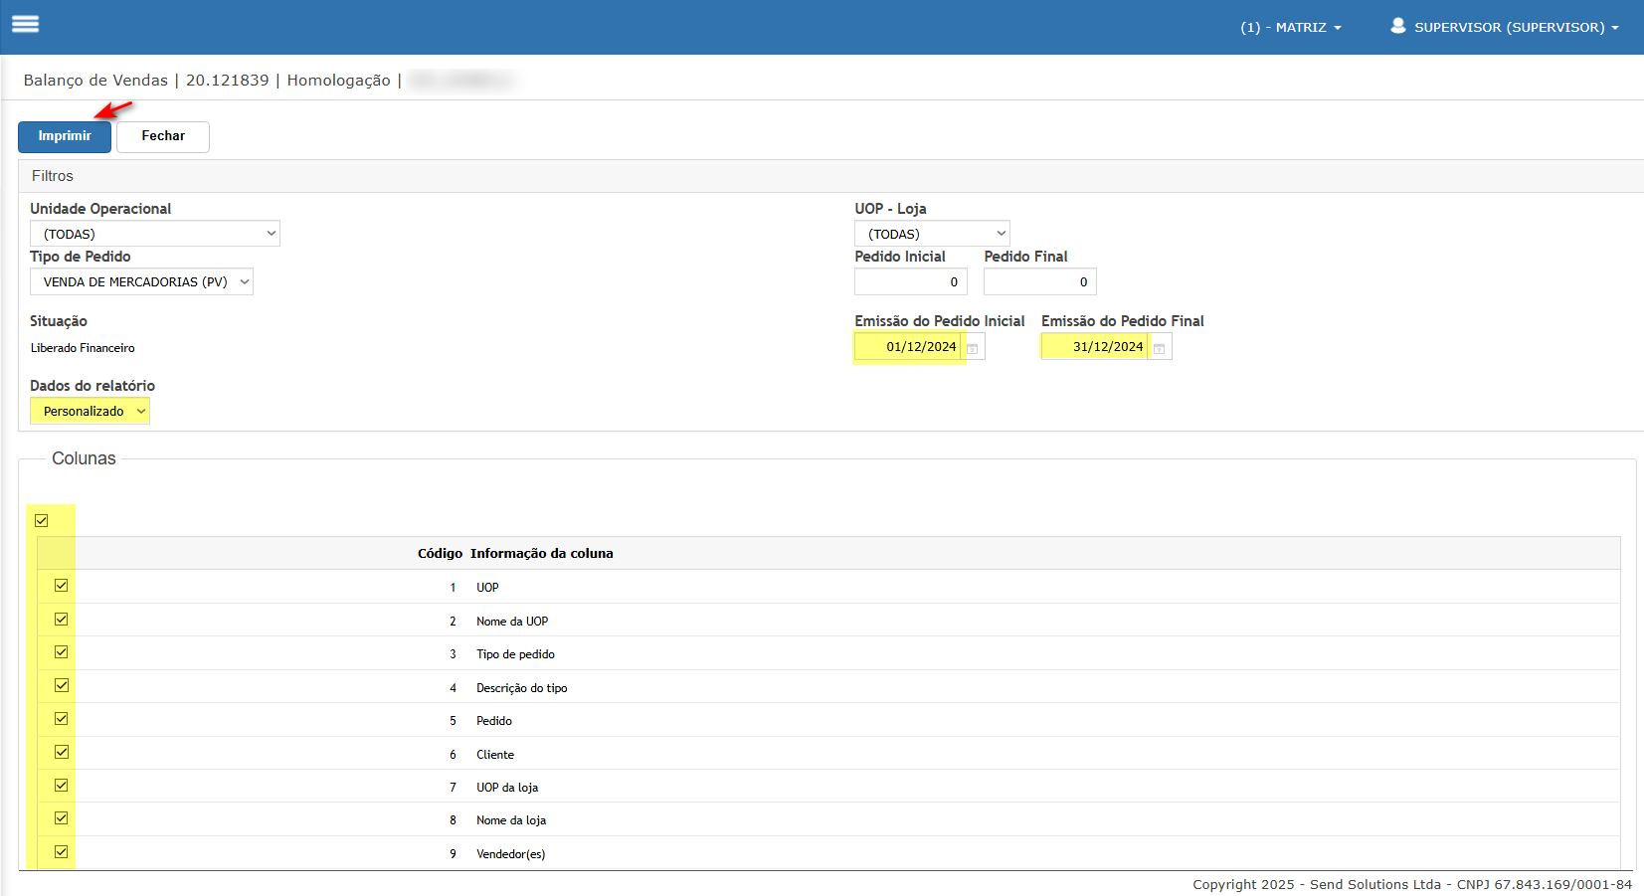Open the (1) - MATRIZ menu
The image size is (1644, 896).
tap(1290, 28)
